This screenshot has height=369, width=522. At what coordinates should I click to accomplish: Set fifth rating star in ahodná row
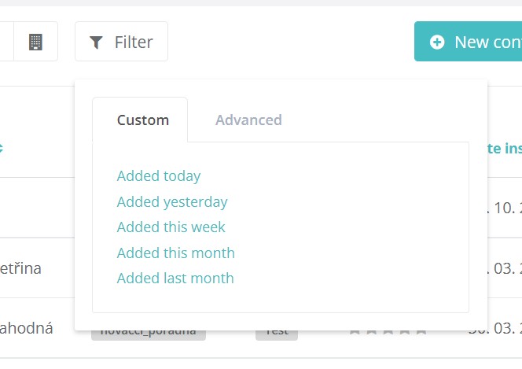[421, 331]
